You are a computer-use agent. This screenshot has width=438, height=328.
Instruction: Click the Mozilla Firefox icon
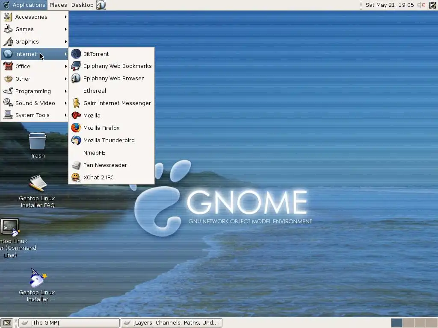[76, 128]
